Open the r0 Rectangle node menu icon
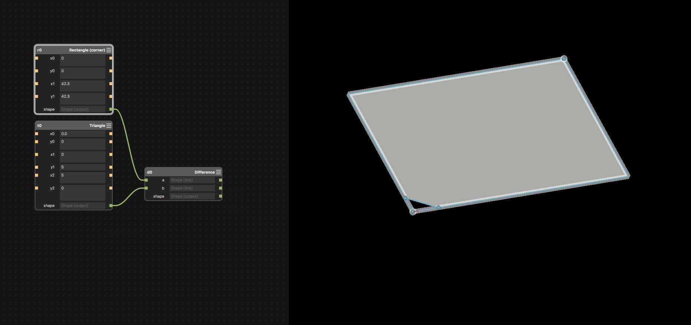 (109, 50)
